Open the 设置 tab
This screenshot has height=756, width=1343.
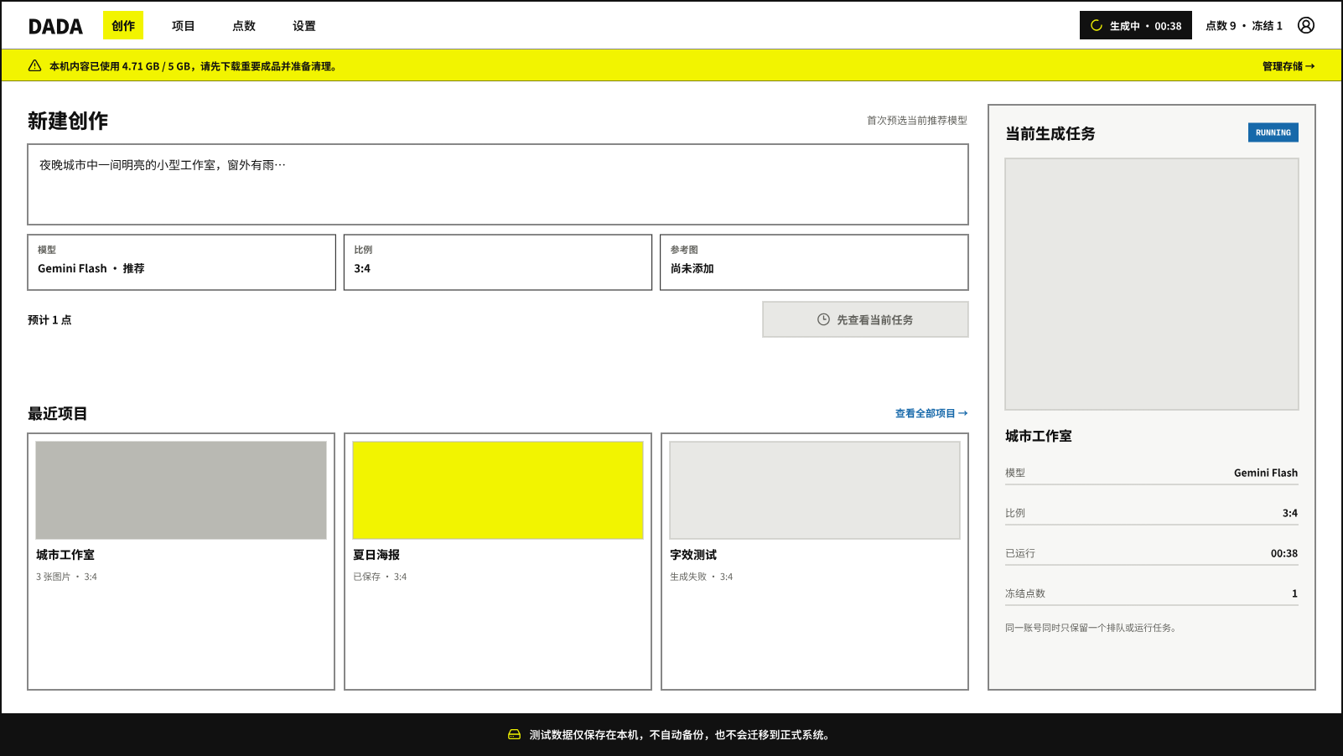[304, 25]
